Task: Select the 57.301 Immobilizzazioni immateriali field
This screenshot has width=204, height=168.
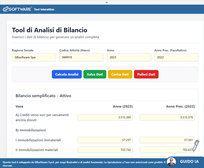Action: click(167, 140)
